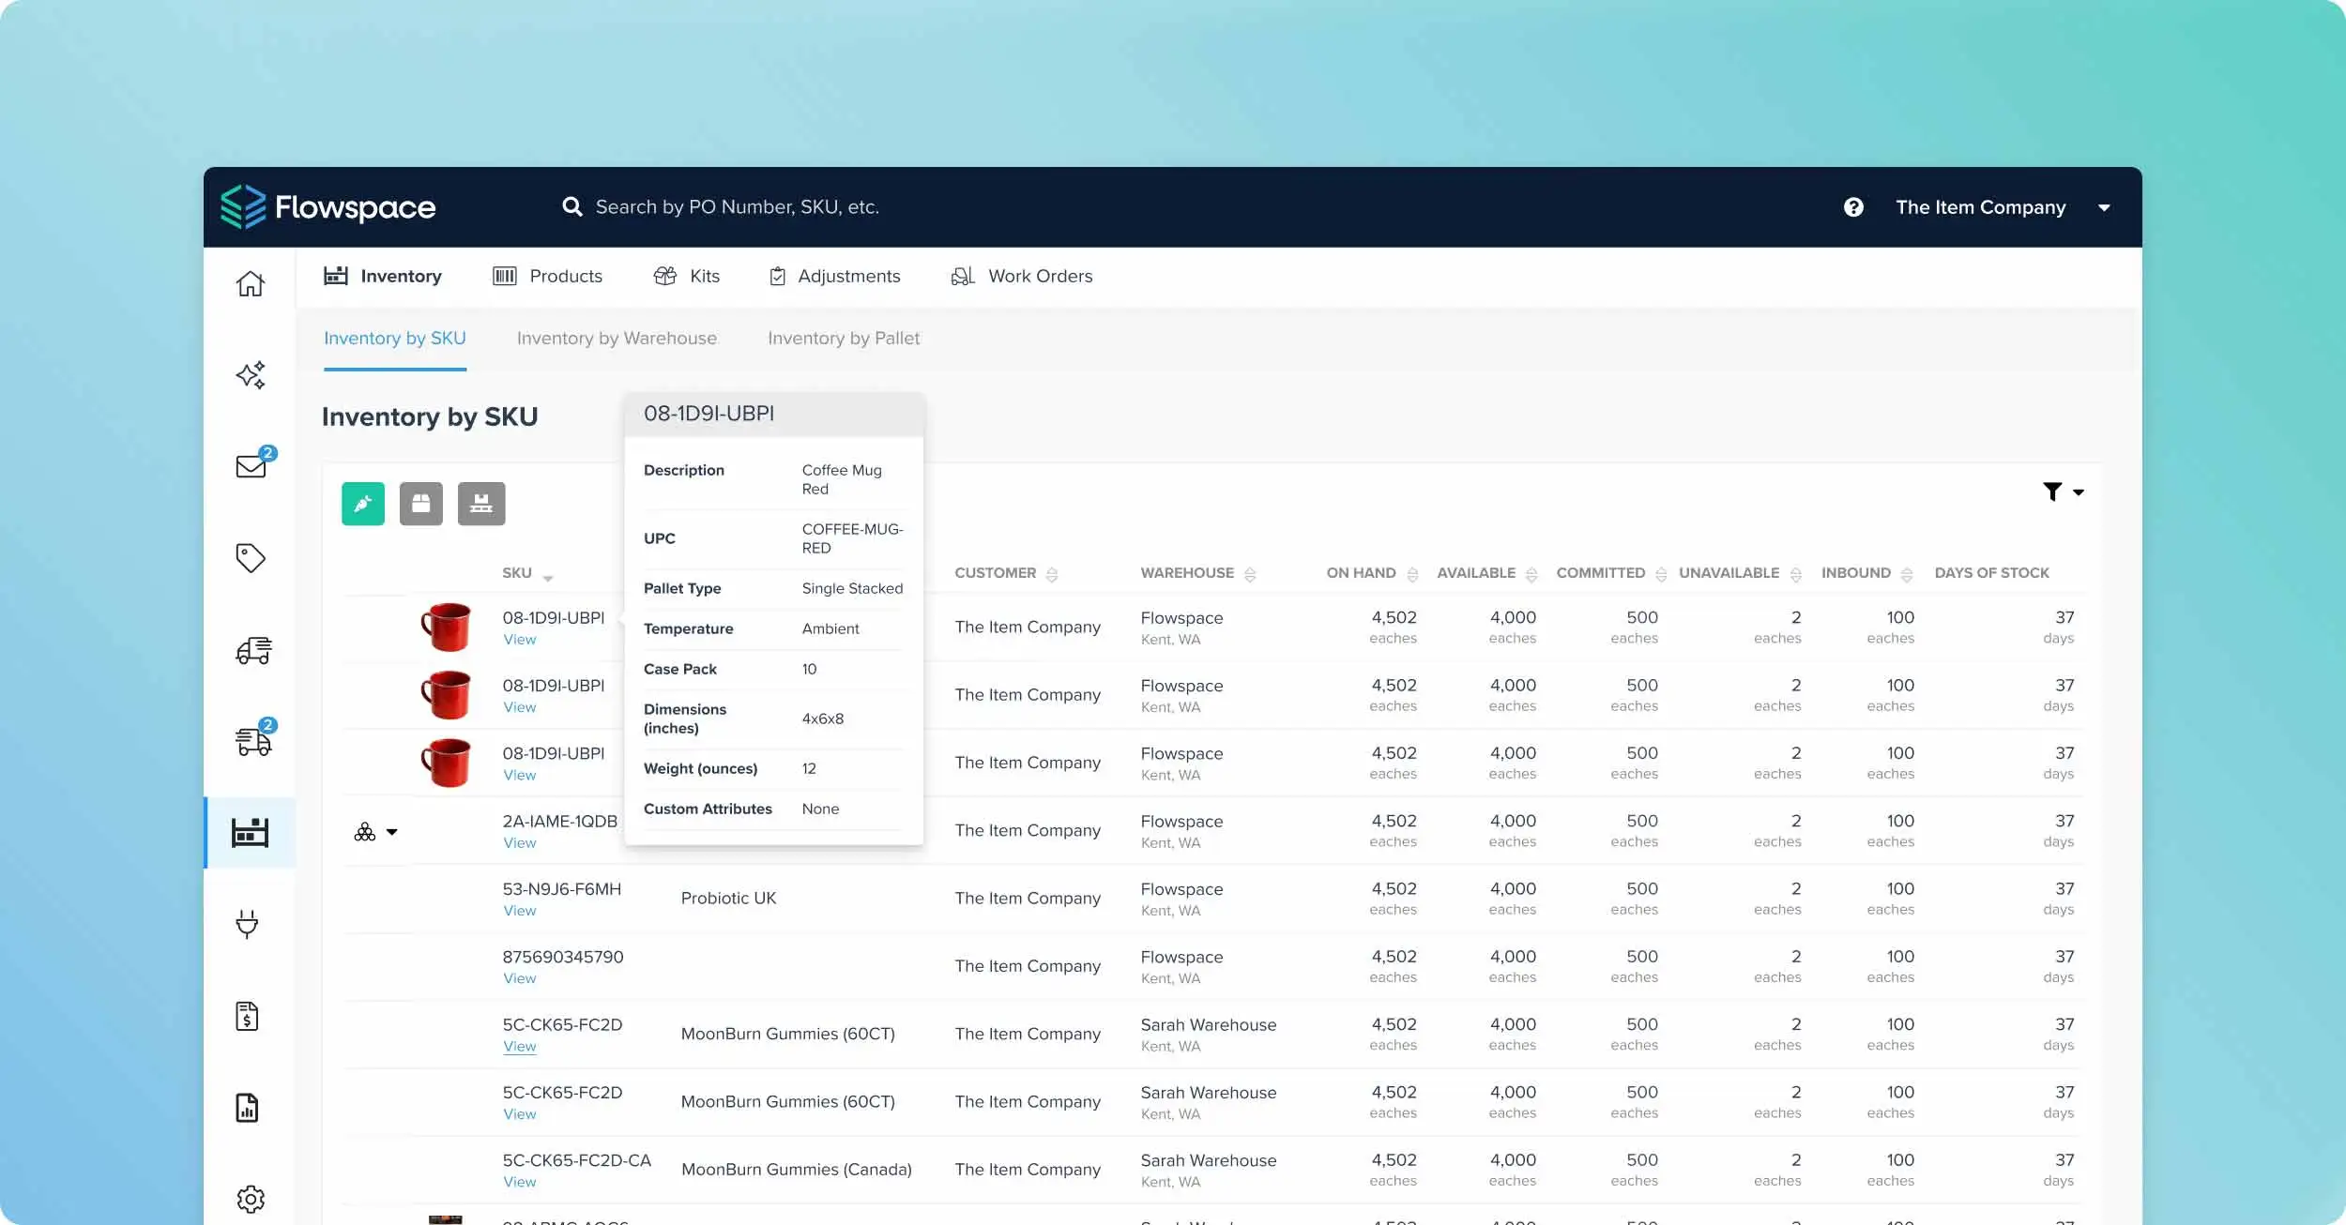Open the chart report sidebar icon
This screenshot has width=2346, height=1225.
(x=247, y=1108)
